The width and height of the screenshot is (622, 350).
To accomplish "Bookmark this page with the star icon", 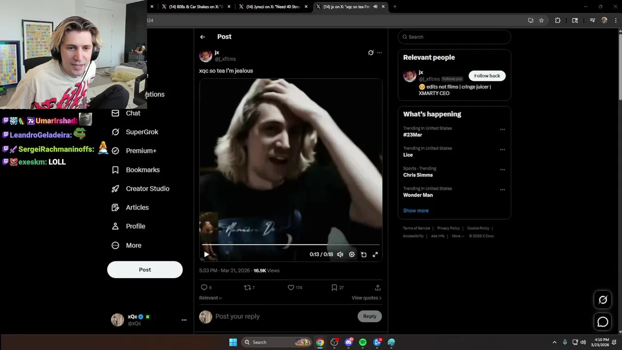I will (541, 20).
